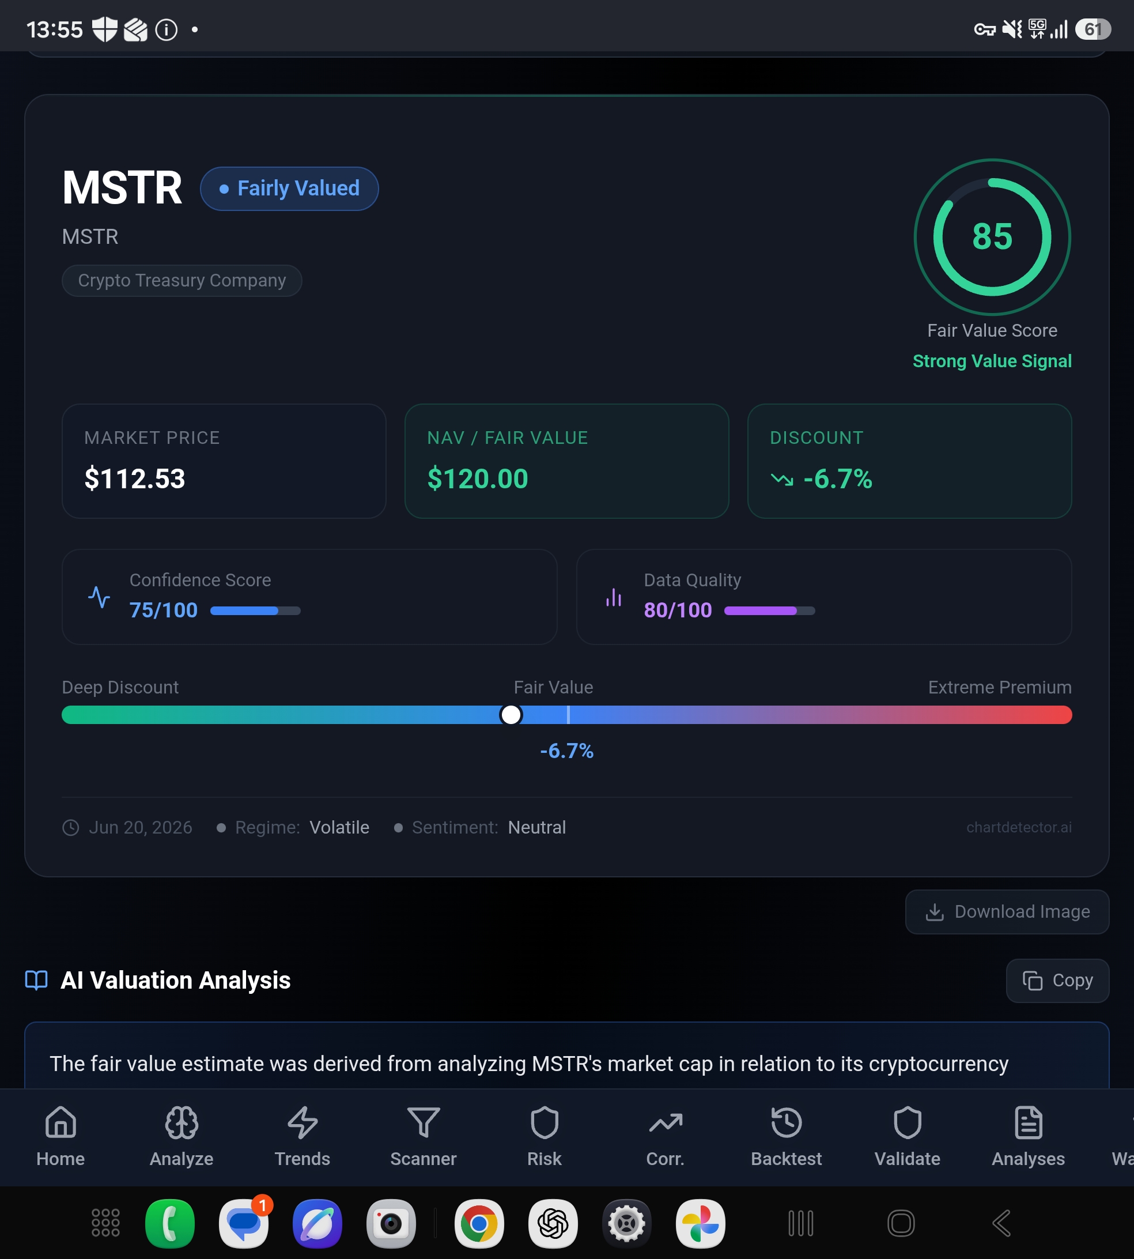Click the Copy analysis button
Image resolution: width=1134 pixels, height=1259 pixels.
pos(1057,981)
